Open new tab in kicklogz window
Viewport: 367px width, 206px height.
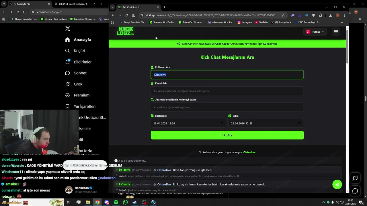click(165, 7)
